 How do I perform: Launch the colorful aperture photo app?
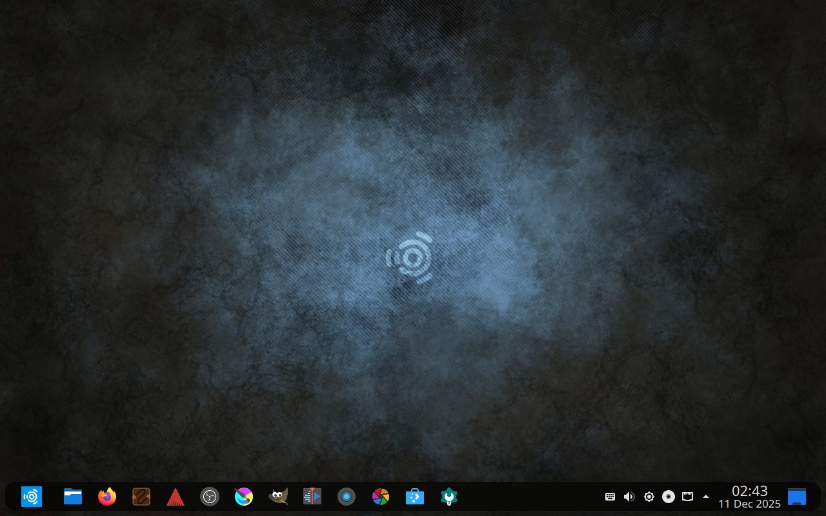click(381, 497)
